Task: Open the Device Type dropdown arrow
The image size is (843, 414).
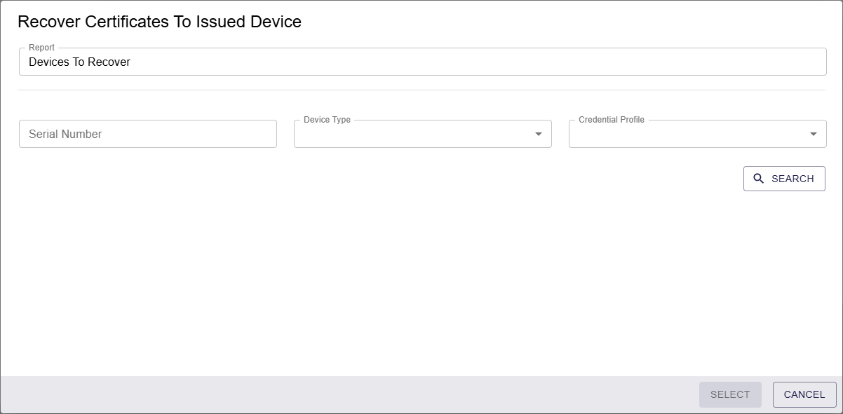Action: pyautogui.click(x=539, y=134)
